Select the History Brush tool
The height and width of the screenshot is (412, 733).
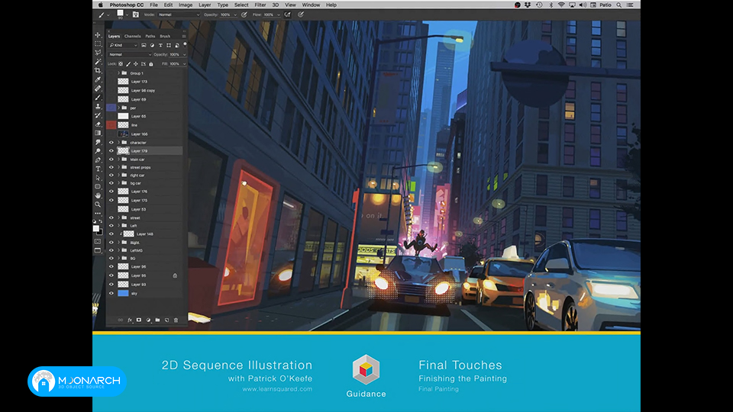(x=98, y=115)
